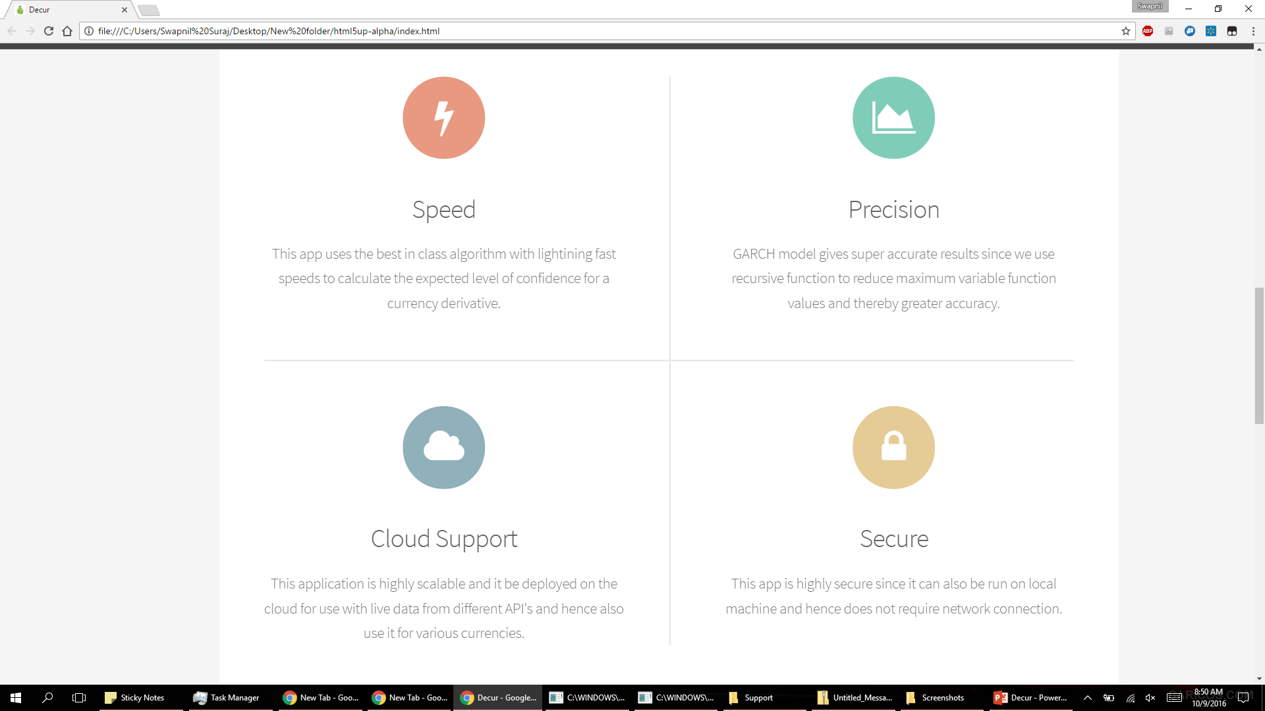Viewport: 1265px width, 711px height.
Task: Open the Chrome three-dot menu
Action: coord(1253,31)
